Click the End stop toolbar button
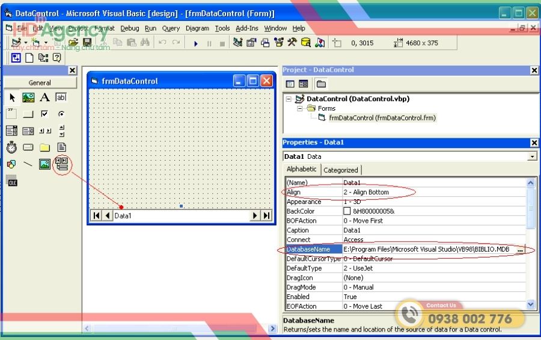This screenshot has width=541, height=340. (x=222, y=43)
